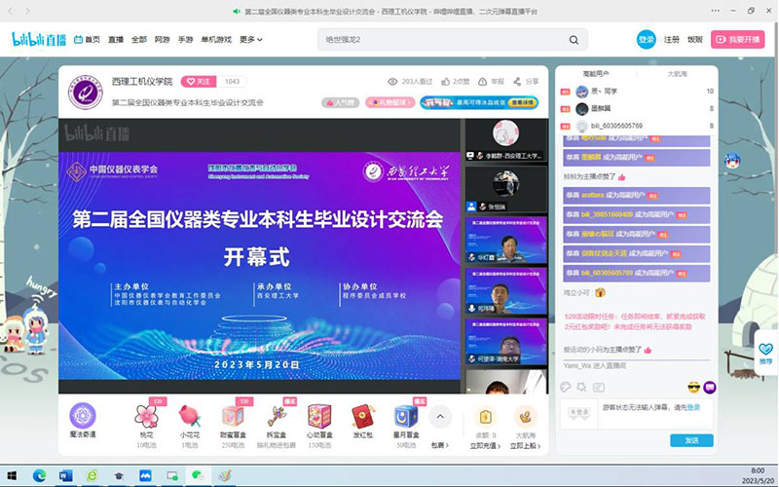Open the 包裹 backpack expander
The width and height of the screenshot is (779, 487).
pyautogui.click(x=440, y=445)
